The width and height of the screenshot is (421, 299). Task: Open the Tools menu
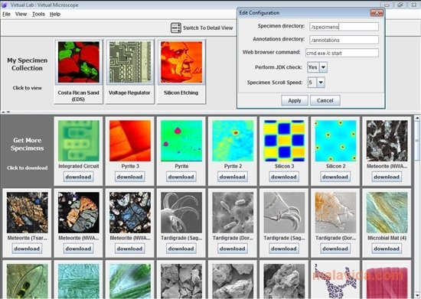coord(38,15)
